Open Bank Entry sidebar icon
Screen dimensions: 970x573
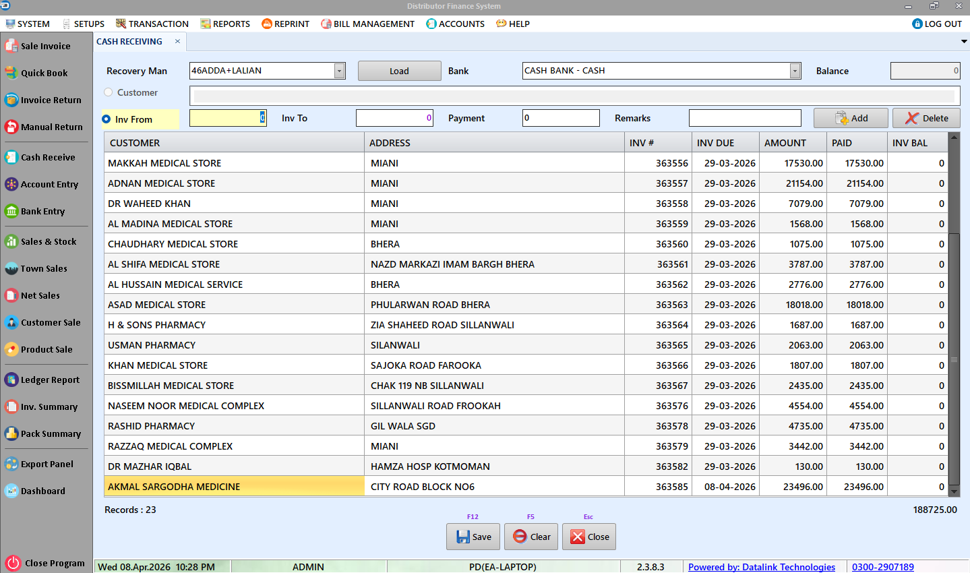[11, 211]
